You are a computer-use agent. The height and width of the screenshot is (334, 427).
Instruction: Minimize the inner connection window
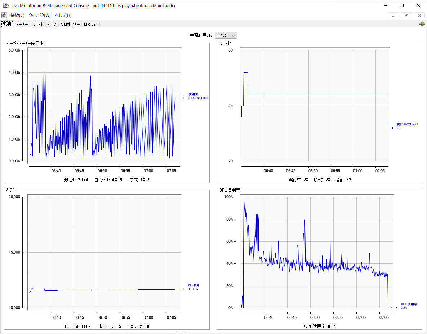393,15
